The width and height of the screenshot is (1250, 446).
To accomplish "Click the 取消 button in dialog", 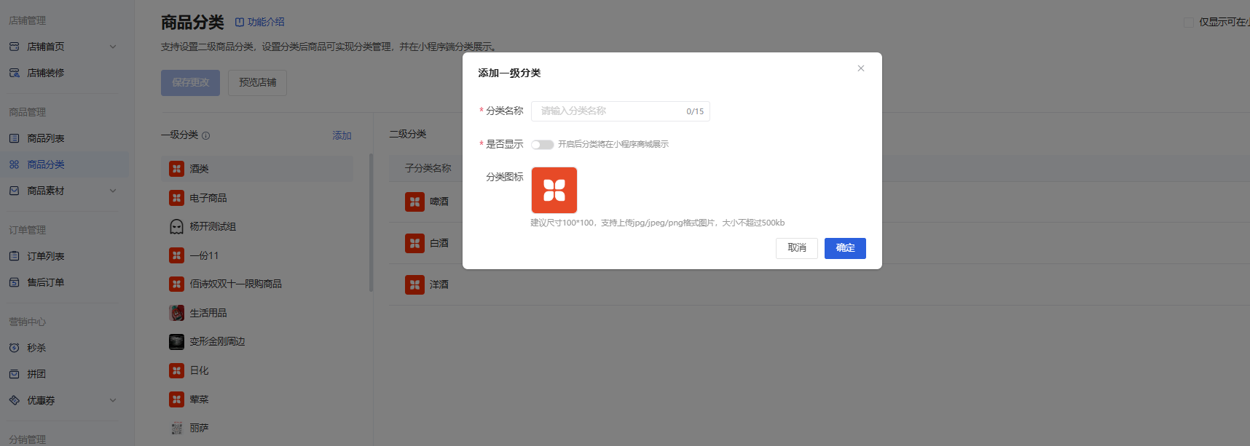I will 797,248.
